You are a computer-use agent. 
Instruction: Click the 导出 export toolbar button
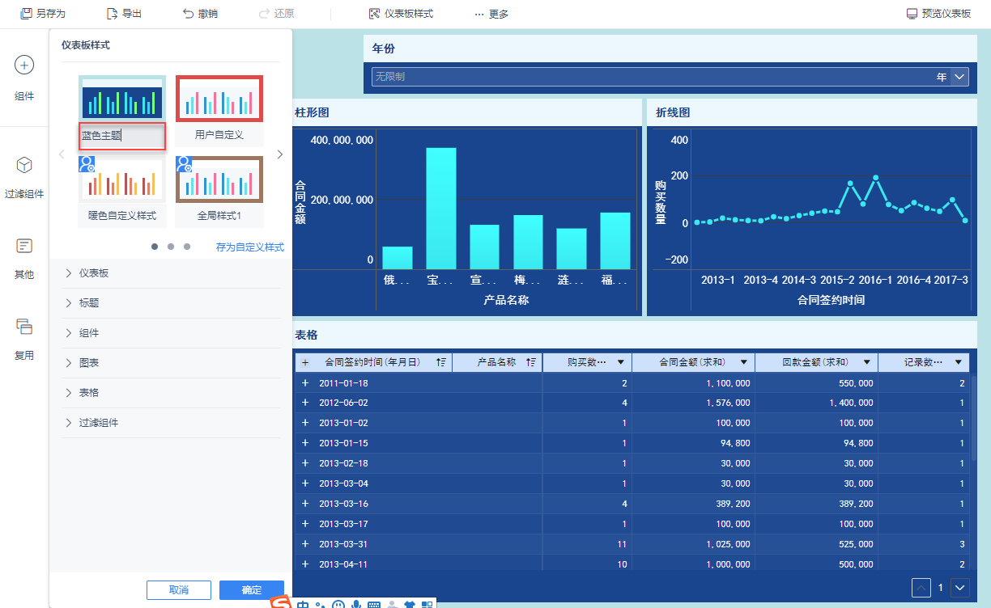pyautogui.click(x=124, y=14)
